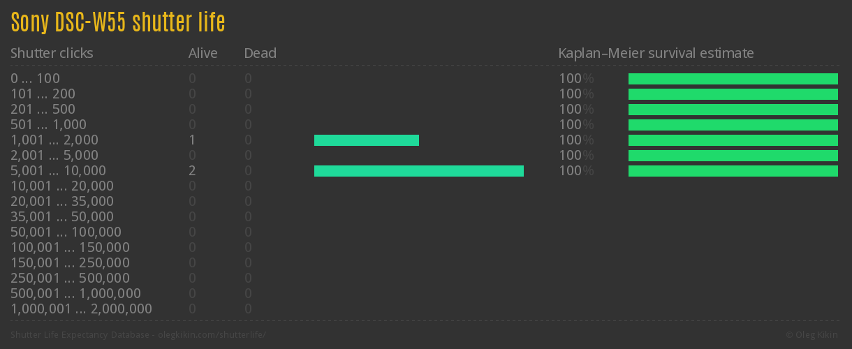This screenshot has height=349, width=852.
Task: Select the 0 … 100 shutter clicks row label
Action: [35, 79]
